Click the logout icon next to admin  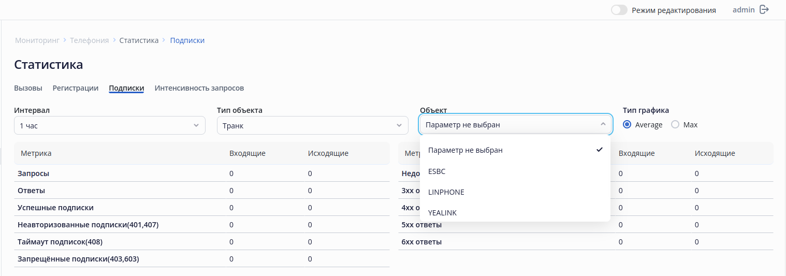[764, 9]
